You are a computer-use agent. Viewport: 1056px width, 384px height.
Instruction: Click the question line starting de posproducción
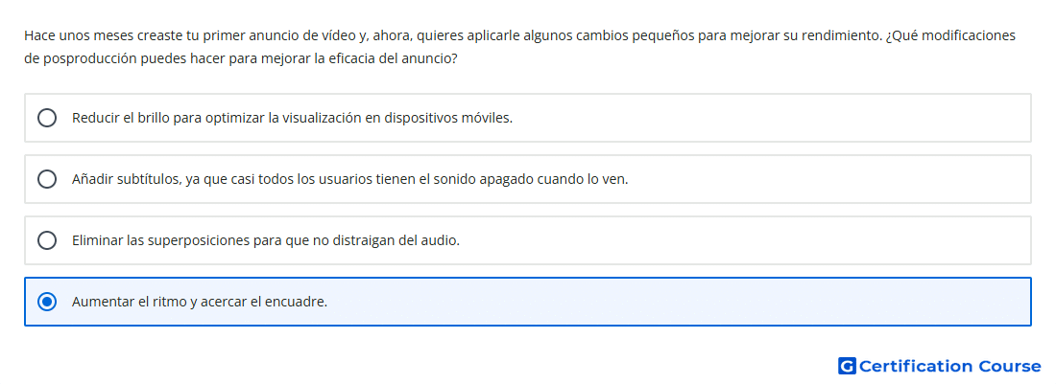tap(241, 58)
